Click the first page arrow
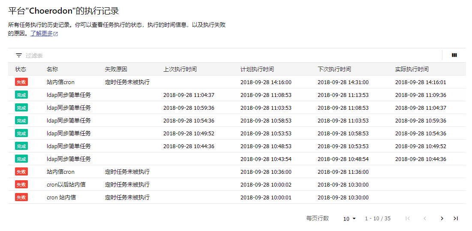 click(x=408, y=218)
